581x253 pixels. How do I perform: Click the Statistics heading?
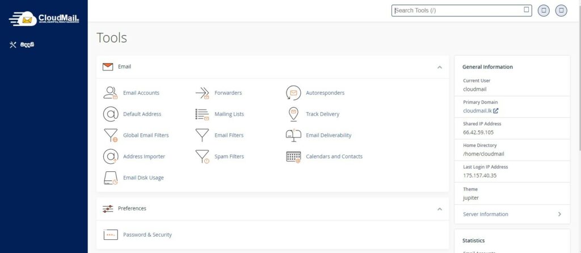tap(474, 241)
